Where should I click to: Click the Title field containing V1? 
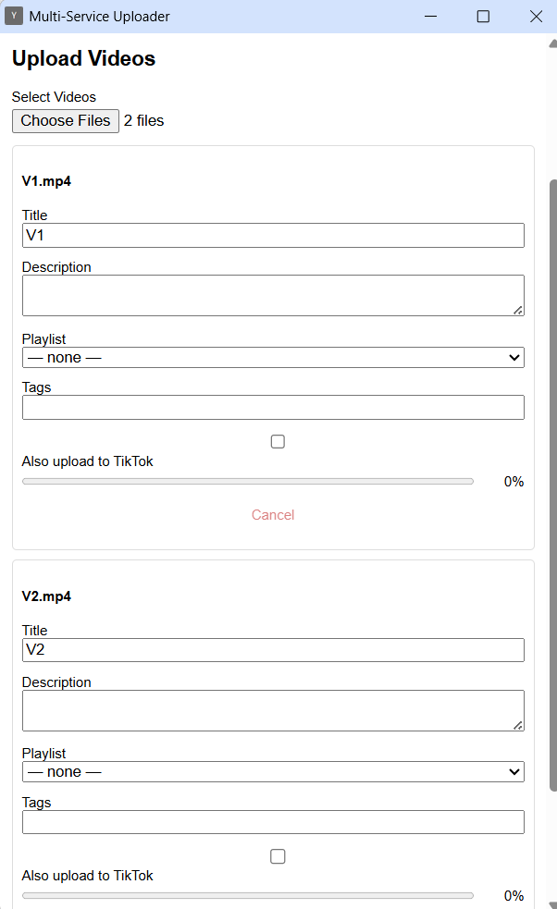[273, 235]
